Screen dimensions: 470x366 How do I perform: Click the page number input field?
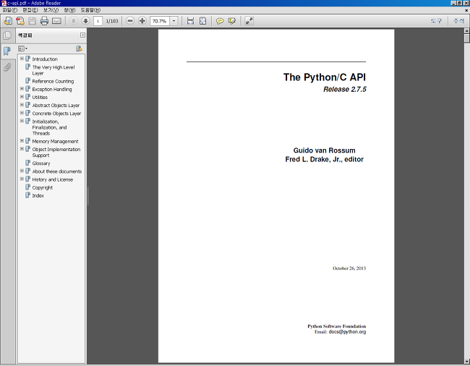[98, 21]
